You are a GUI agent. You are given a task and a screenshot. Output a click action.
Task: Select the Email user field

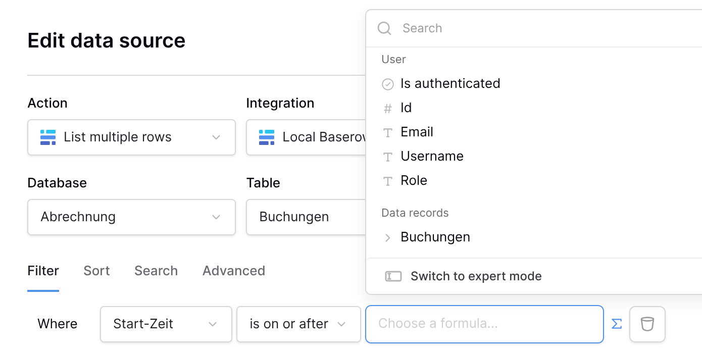tap(417, 132)
